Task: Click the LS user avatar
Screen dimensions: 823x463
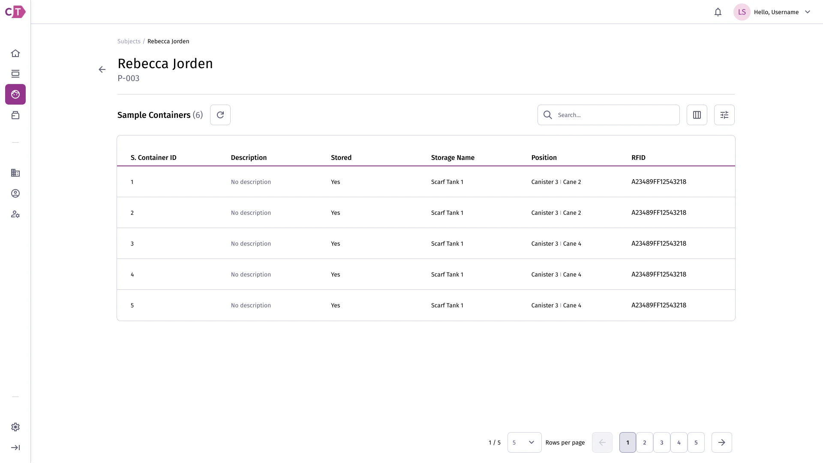Action: pos(742,12)
